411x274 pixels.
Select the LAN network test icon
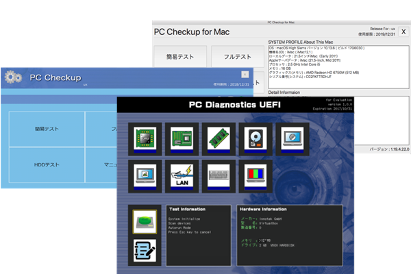tap(182, 176)
